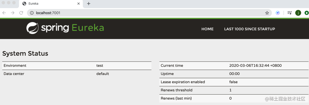
Task: Bookmark this page with the star icon
Action: [x=267, y=13]
